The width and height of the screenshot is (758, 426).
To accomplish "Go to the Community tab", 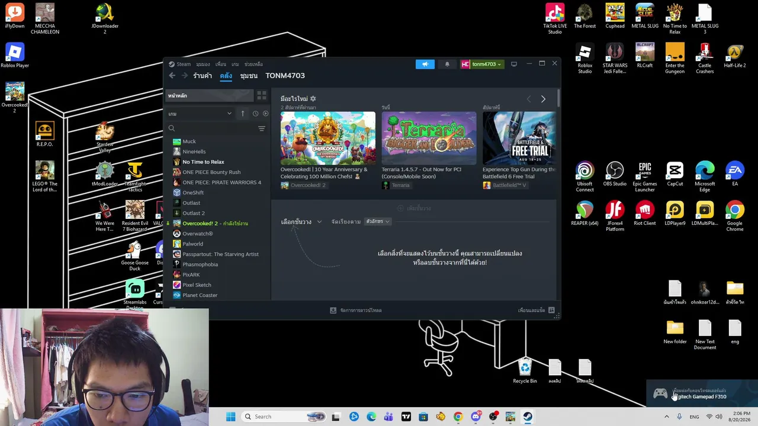I will click(249, 76).
